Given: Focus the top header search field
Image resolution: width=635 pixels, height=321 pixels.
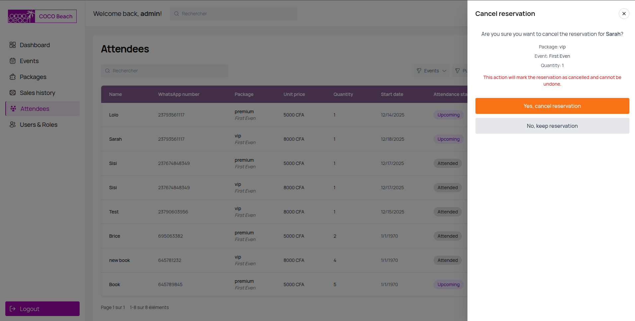Looking at the screenshot, I should pyautogui.click(x=234, y=14).
